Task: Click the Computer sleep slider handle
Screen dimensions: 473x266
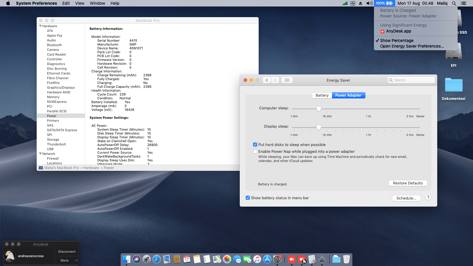Action: pyautogui.click(x=319, y=109)
